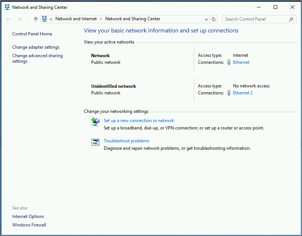Click the adapter icon beside Ethernet
The width and height of the screenshot is (302, 236).
[x=229, y=62]
